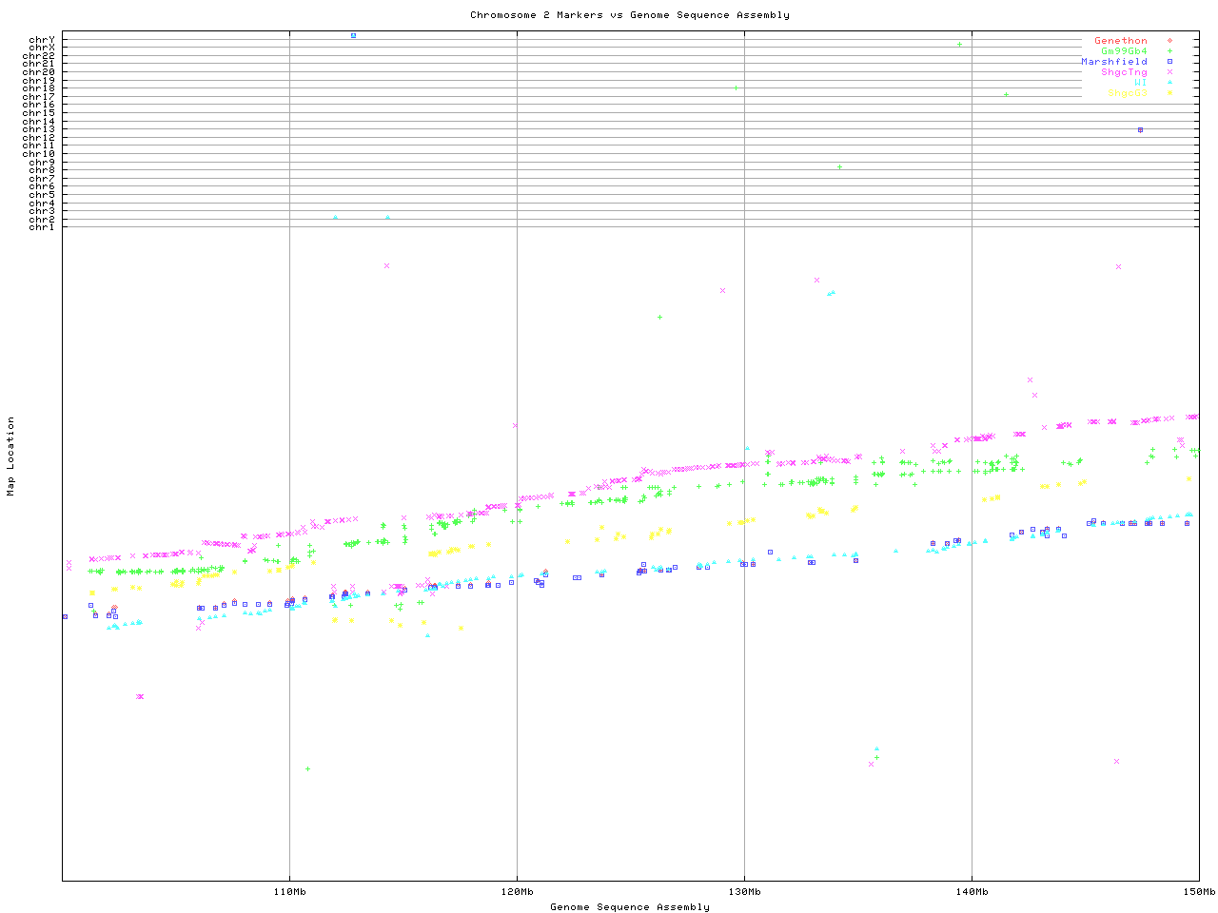Select the ShgcTng legend label
Viewport: 1218px width, 913px height.
(x=1124, y=72)
